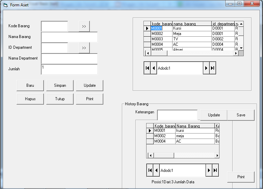The image size is (263, 189).
Task: Click row selector of TV row, top grid
Action: pos(147,39)
